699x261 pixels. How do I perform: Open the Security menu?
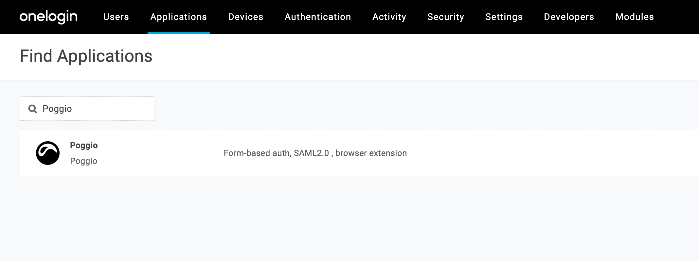tap(446, 17)
